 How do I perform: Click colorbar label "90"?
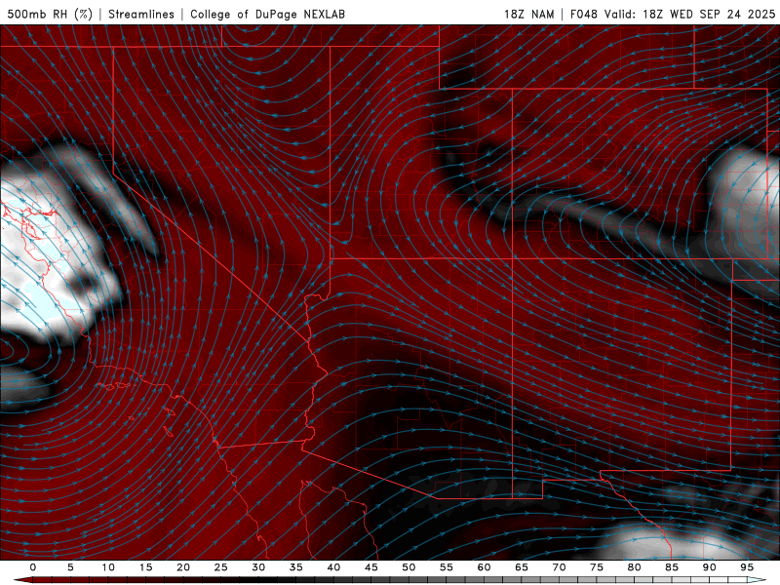coord(709,567)
